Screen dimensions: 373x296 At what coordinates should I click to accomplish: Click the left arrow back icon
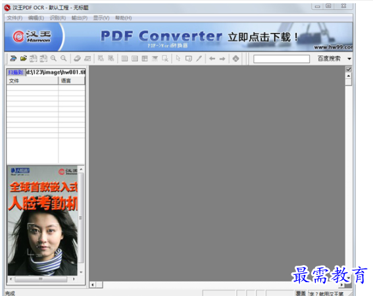pyautogui.click(x=212, y=59)
